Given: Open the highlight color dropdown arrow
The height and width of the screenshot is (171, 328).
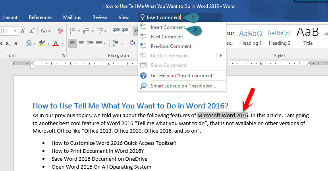Looking at the screenshot, I should coord(48,44).
